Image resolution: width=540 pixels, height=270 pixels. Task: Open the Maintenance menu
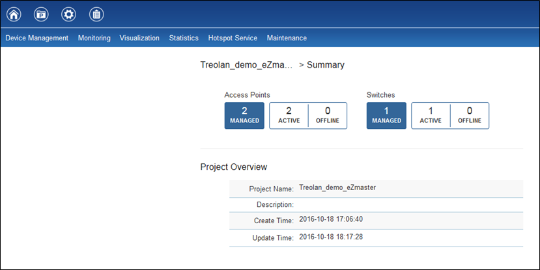(287, 38)
